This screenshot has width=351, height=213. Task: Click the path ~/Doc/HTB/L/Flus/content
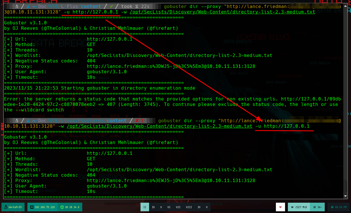click(x=67, y=6)
